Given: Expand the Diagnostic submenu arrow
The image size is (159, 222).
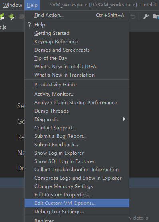Looking at the screenshot, I should tap(124, 119).
